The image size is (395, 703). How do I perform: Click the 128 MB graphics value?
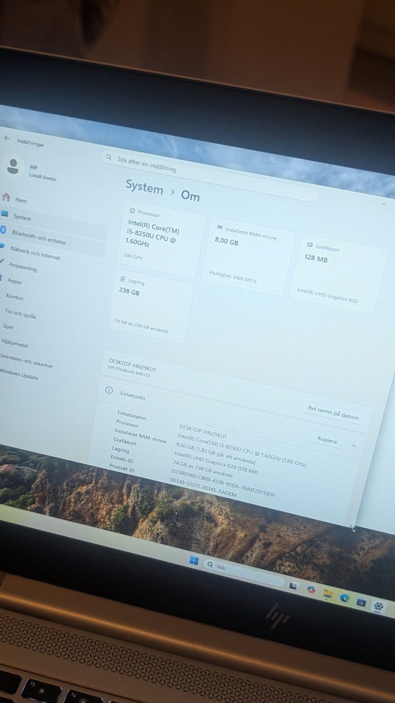pos(316,258)
